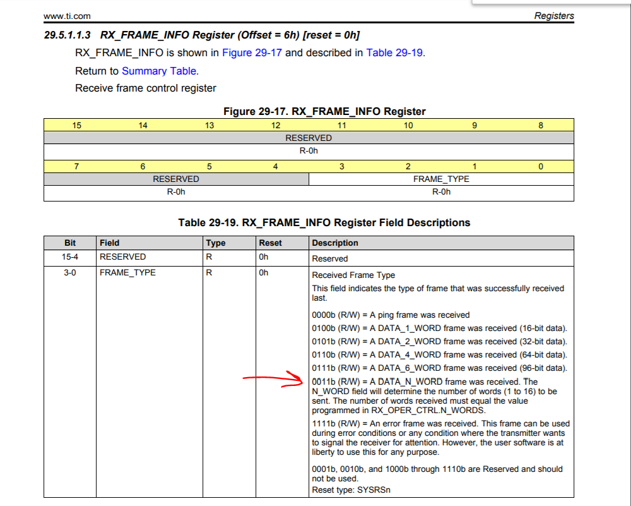Click bit number 12 in register figure
This screenshot has width=631, height=506.
pyautogui.click(x=276, y=125)
